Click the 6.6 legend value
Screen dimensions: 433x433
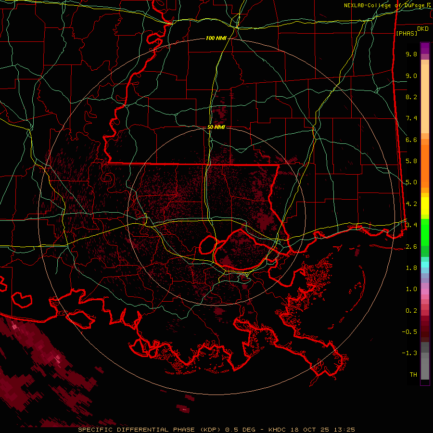[411, 140]
